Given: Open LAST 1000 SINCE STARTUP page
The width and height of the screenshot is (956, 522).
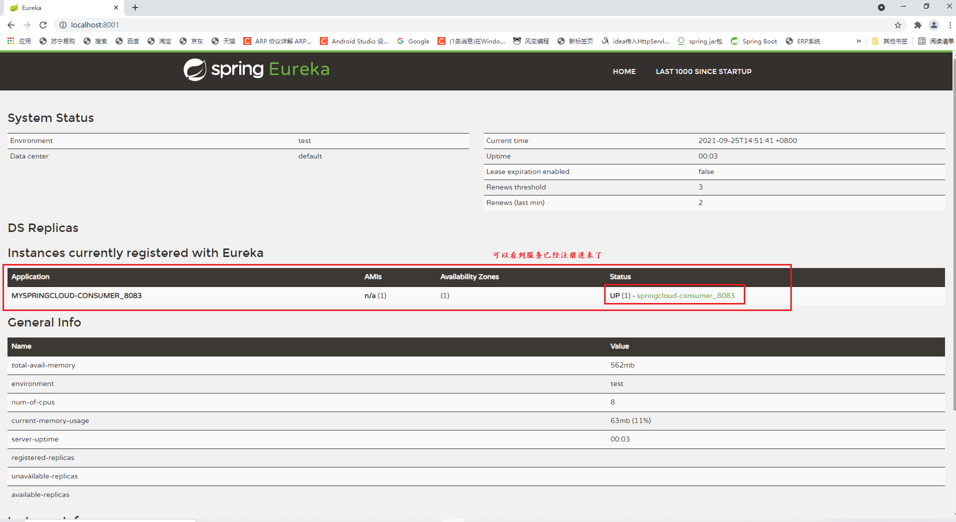Looking at the screenshot, I should [x=704, y=71].
